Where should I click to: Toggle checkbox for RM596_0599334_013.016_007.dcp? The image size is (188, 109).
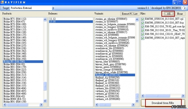pyautogui.click(x=143, y=23)
